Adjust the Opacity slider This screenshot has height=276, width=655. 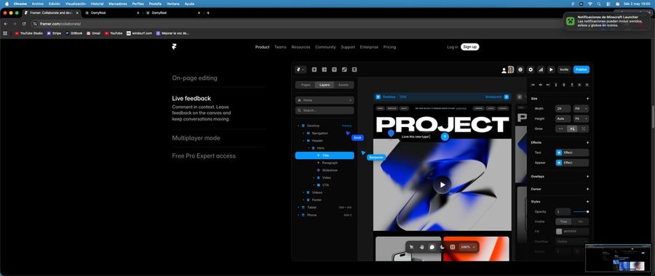(581, 212)
